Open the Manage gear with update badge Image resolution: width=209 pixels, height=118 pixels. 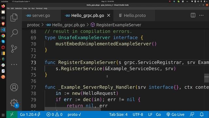tap(14, 103)
